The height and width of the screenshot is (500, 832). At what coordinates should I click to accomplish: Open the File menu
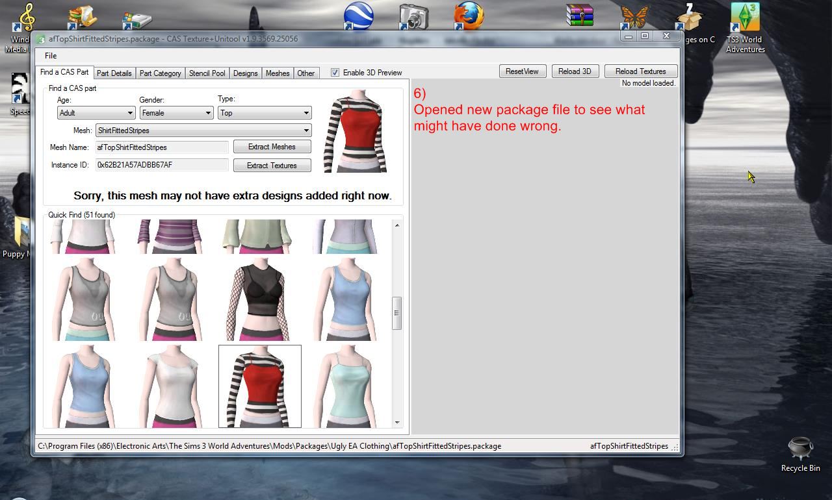(50, 56)
